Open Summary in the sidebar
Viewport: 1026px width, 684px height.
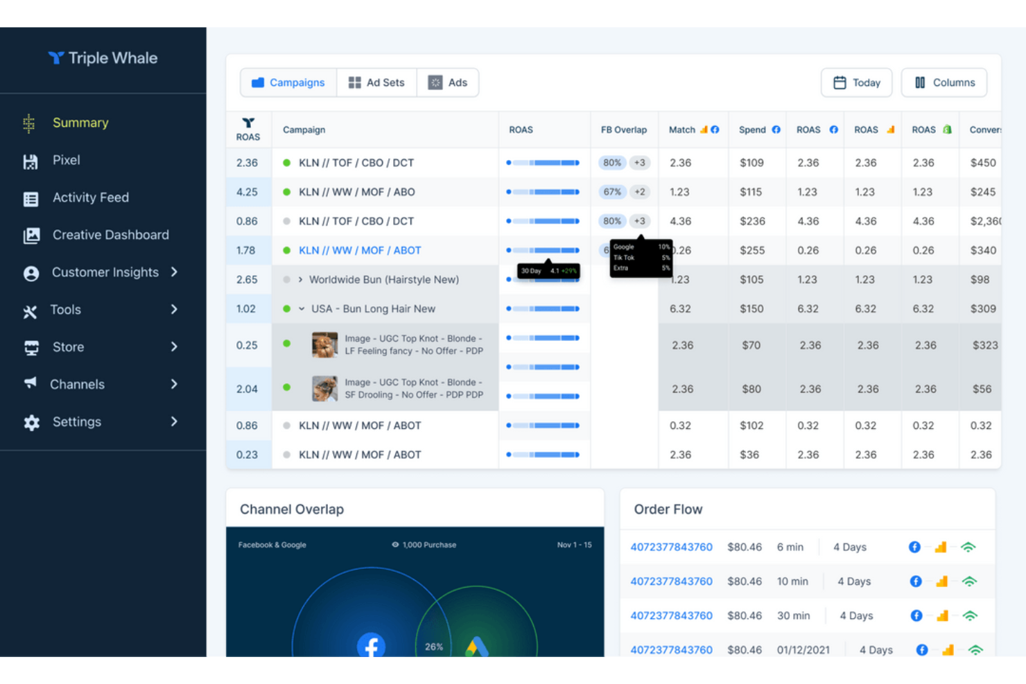click(80, 123)
